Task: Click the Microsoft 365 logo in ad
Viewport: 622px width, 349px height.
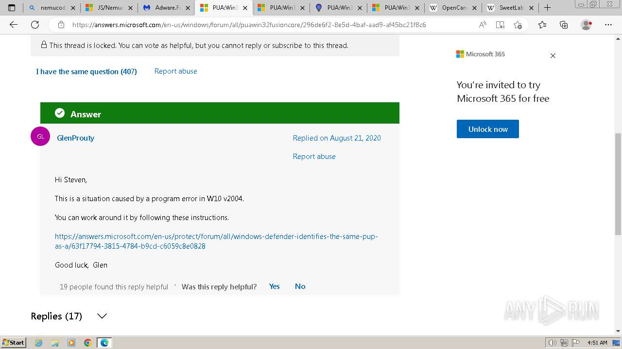Action: pyautogui.click(x=481, y=54)
